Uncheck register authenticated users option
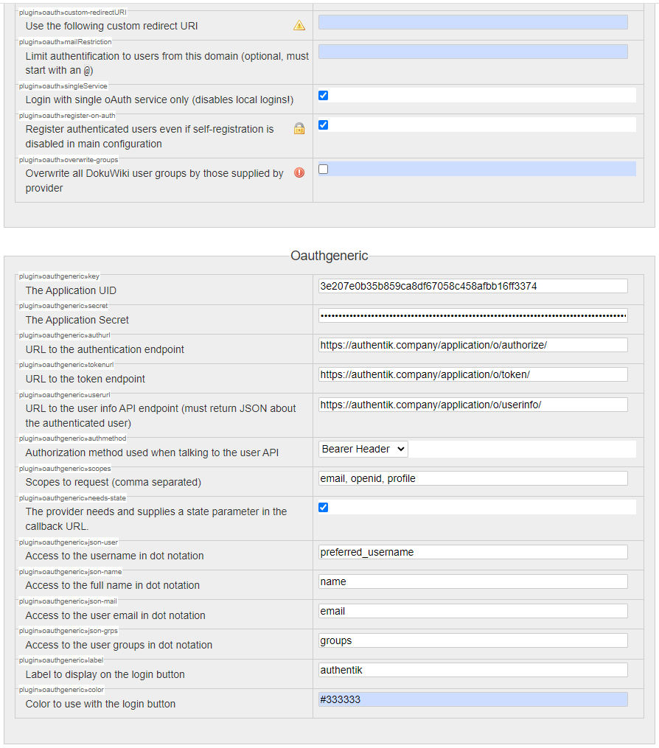This screenshot has height=748, width=659. pos(323,125)
